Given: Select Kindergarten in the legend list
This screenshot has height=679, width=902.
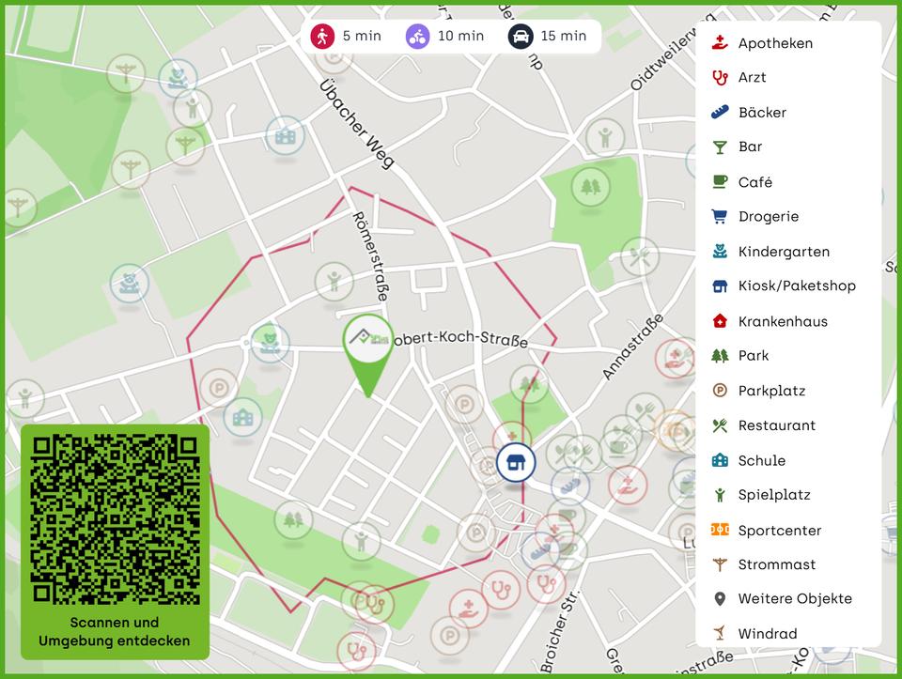Looking at the screenshot, I should 784,252.
